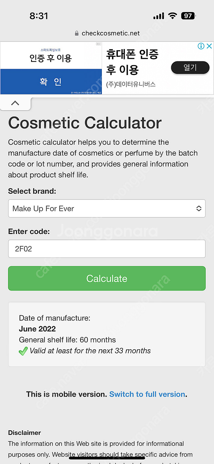The height and width of the screenshot is (464, 214).
Task: Tap the 열기 open button in the ad
Action: [x=190, y=68]
